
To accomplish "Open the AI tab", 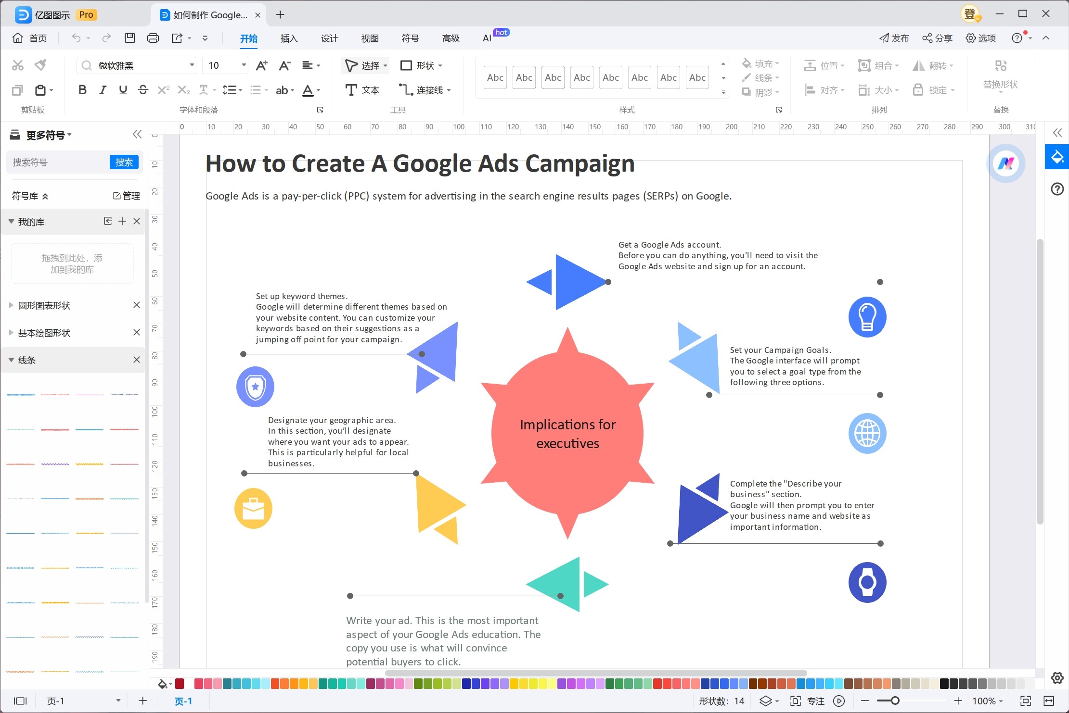I will (x=487, y=38).
